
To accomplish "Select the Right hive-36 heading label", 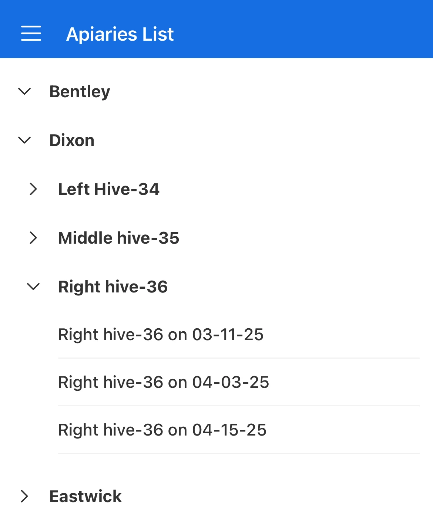I will (113, 287).
